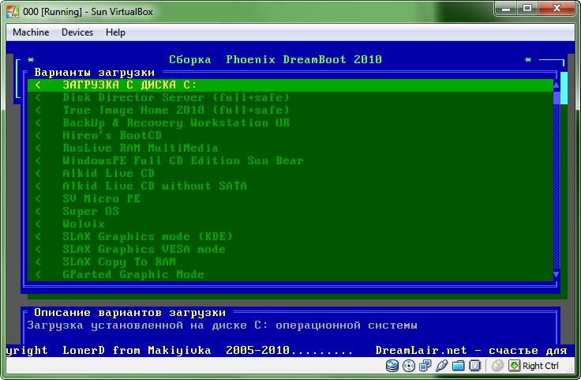The image size is (581, 380).
Task: Click the hard disk activity icon
Action: pyautogui.click(x=392, y=366)
